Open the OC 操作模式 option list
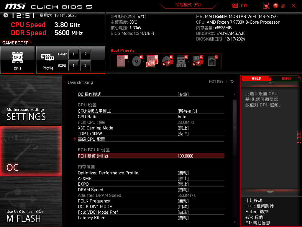This screenshot has width=302, height=227. pyautogui.click(x=151, y=94)
